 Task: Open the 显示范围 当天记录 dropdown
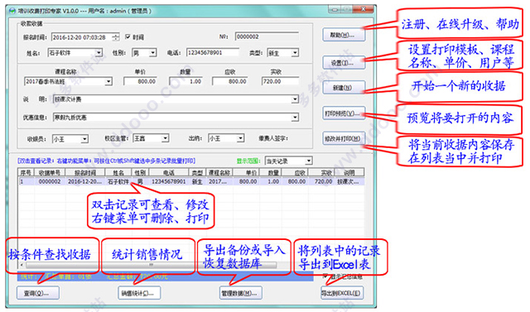[x=289, y=161]
